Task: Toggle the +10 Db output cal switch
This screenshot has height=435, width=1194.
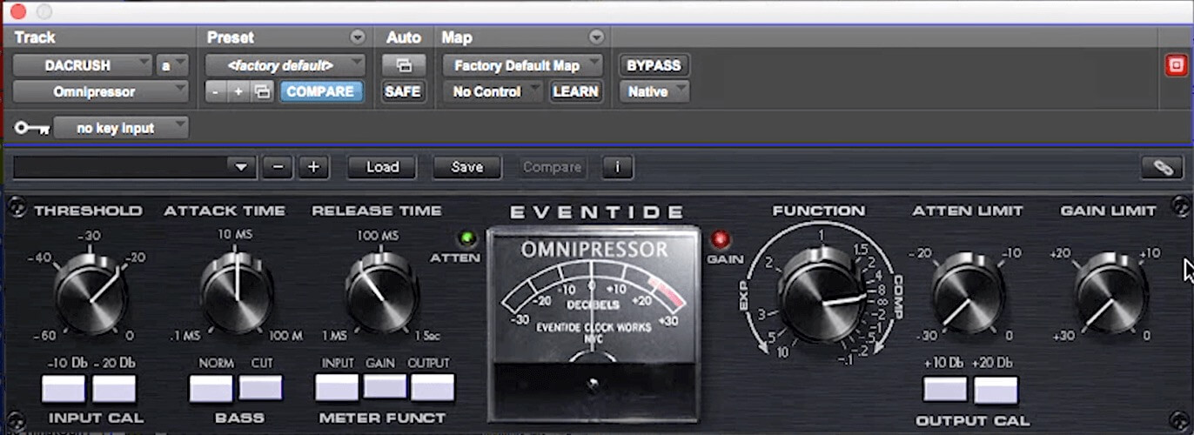Action: tap(945, 389)
